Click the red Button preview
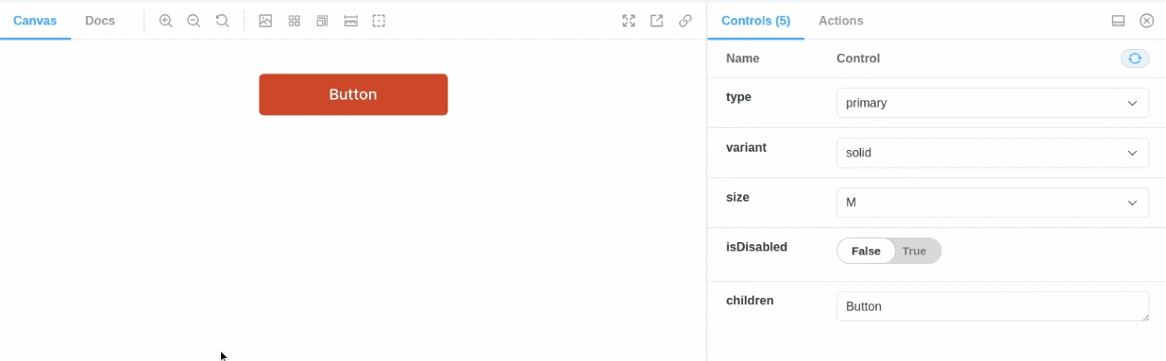 pyautogui.click(x=353, y=94)
